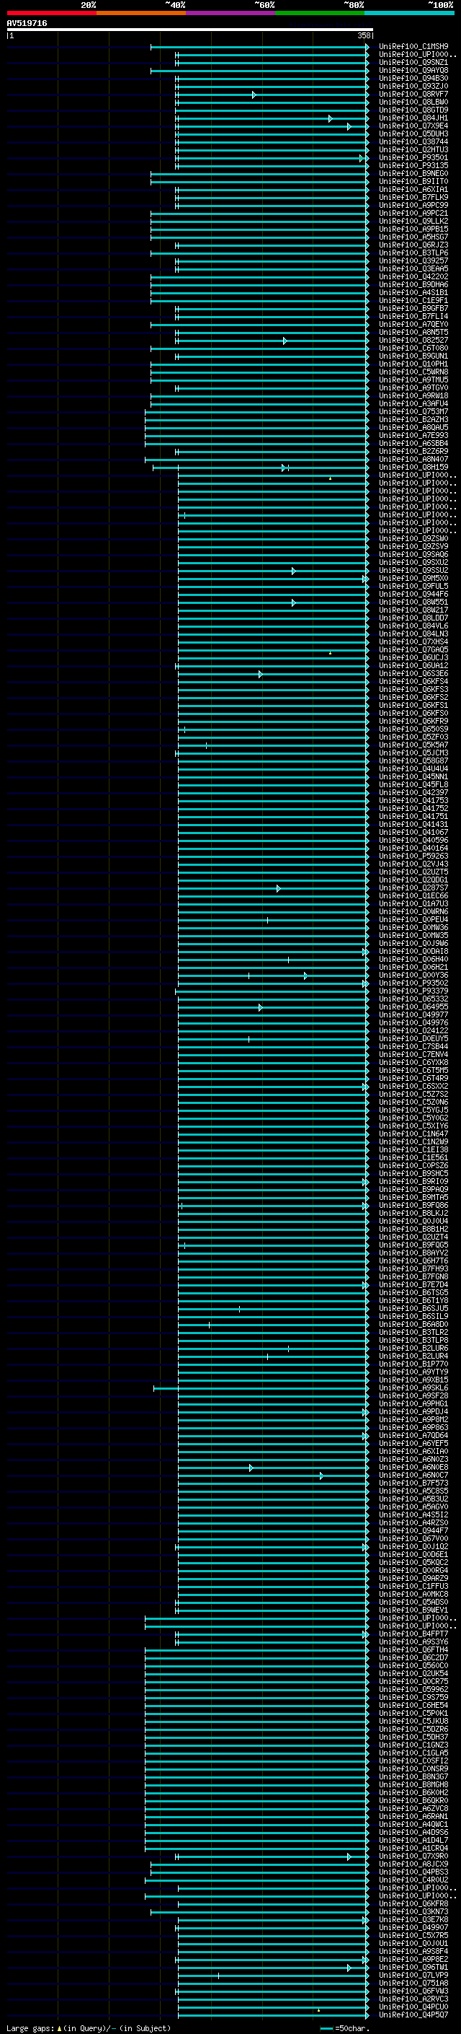Click the green ~80% identity legend bar
This screenshot has height=2034, width=461.
tap(320, 13)
